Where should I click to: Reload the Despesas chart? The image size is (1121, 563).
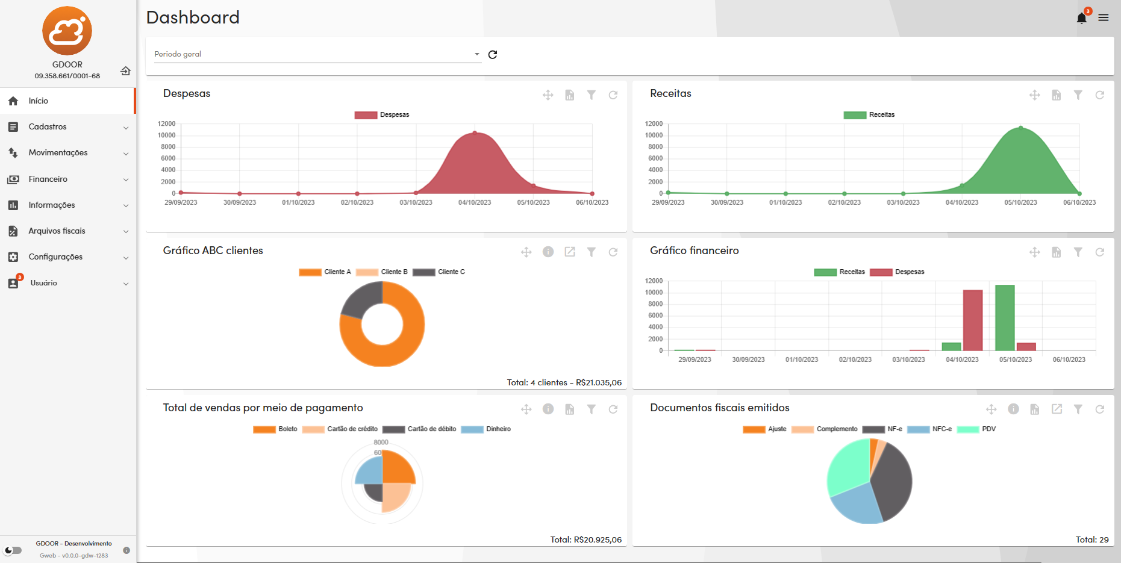613,95
